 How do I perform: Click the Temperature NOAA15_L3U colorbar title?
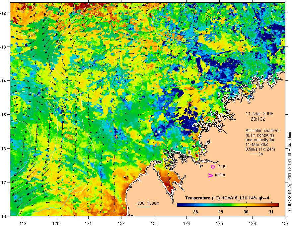click(x=227, y=198)
